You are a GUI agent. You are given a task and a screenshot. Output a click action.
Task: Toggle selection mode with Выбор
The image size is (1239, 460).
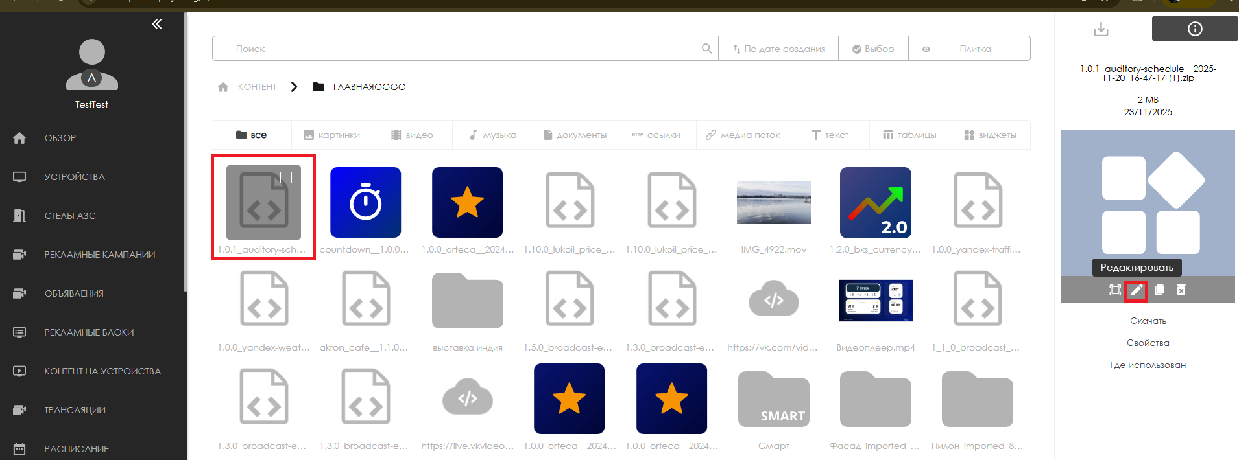point(873,49)
